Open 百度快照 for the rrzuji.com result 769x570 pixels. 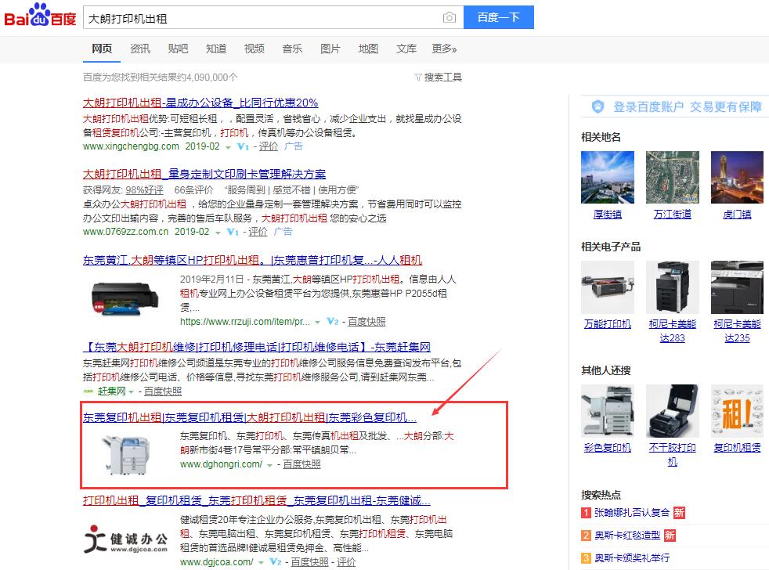pyautogui.click(x=366, y=322)
